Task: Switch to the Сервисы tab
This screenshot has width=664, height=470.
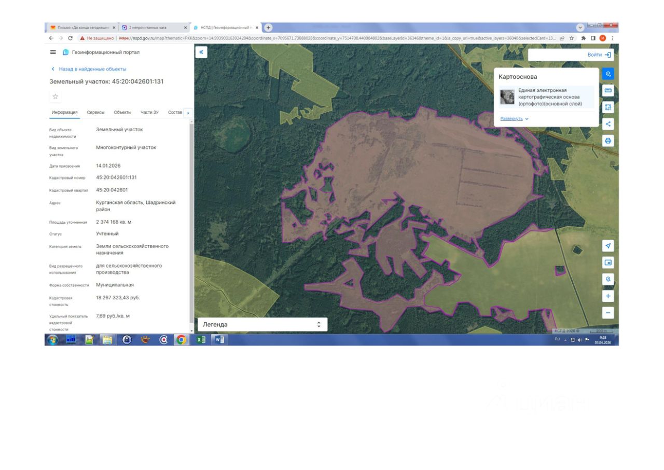Action: [95, 113]
